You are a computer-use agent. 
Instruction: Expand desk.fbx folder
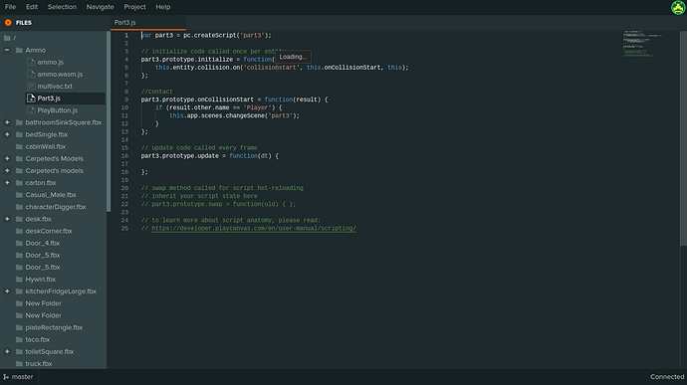coord(7,219)
